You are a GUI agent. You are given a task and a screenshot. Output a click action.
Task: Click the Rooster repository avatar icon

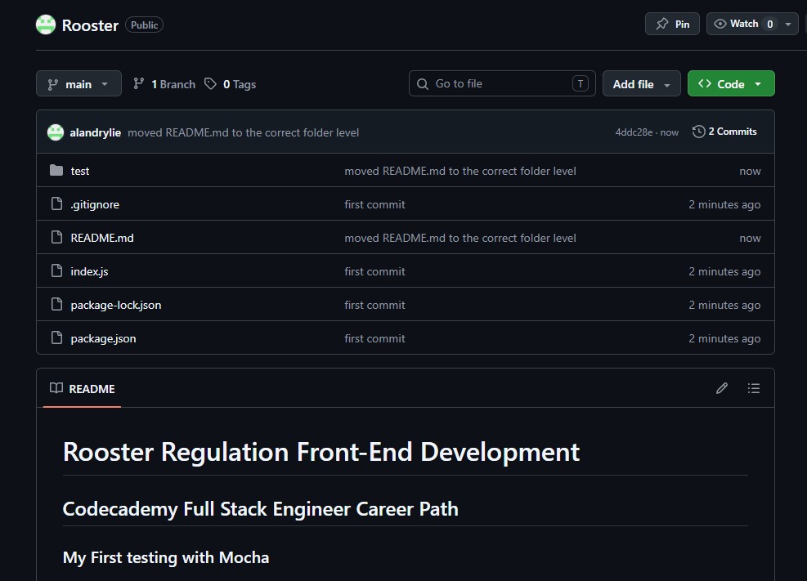point(45,25)
